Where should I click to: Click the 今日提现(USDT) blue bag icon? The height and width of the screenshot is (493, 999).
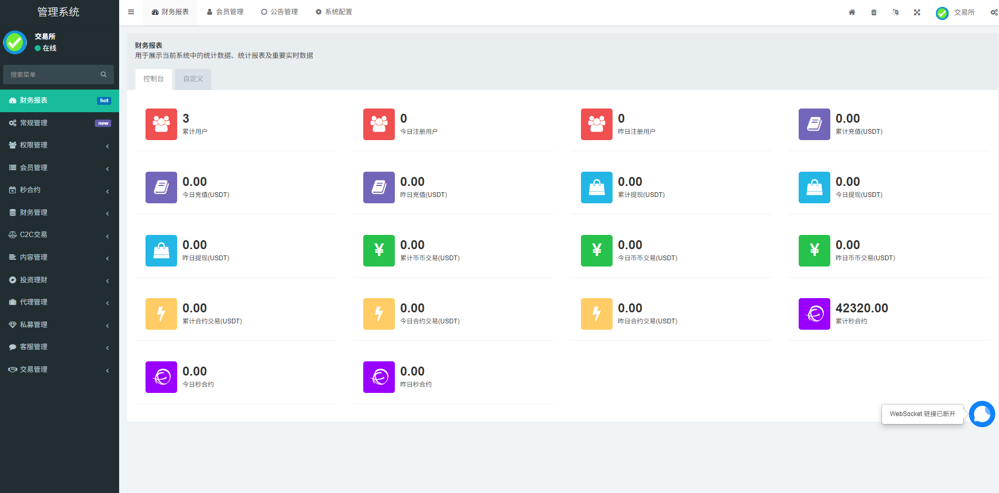814,188
